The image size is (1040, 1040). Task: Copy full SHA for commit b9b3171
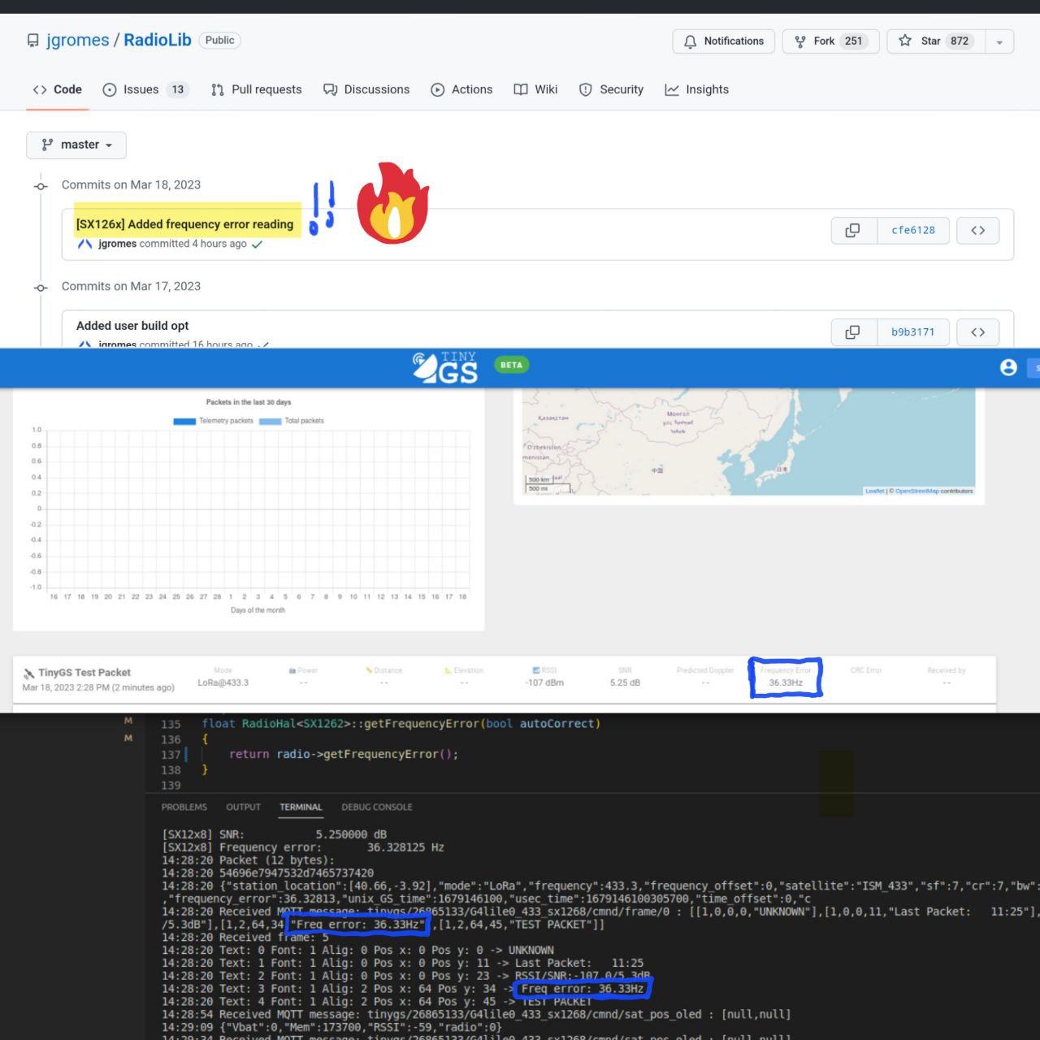point(853,331)
